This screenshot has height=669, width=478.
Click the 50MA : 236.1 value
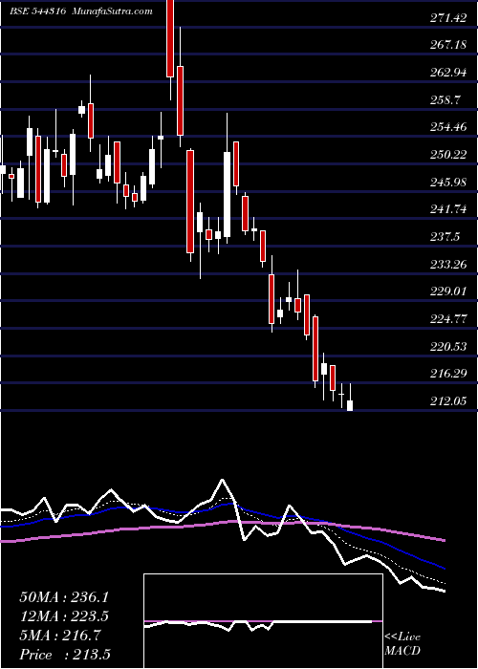point(64,597)
